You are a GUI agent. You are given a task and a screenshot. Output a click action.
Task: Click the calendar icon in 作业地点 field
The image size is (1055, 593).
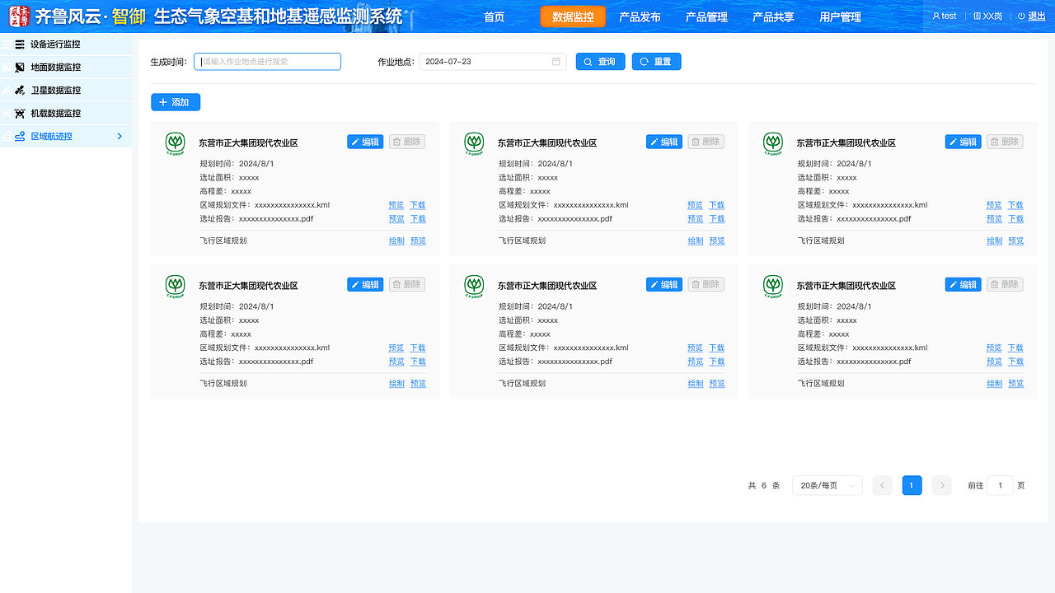pyautogui.click(x=556, y=61)
